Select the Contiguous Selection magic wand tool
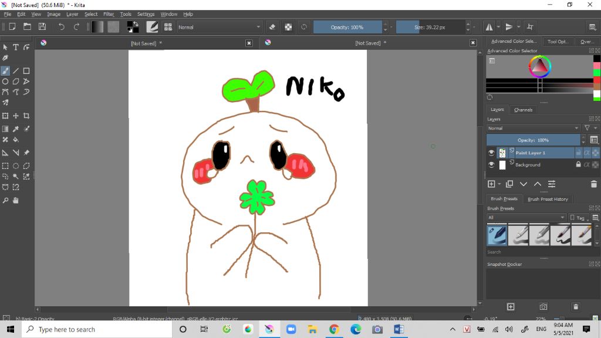 16,176
